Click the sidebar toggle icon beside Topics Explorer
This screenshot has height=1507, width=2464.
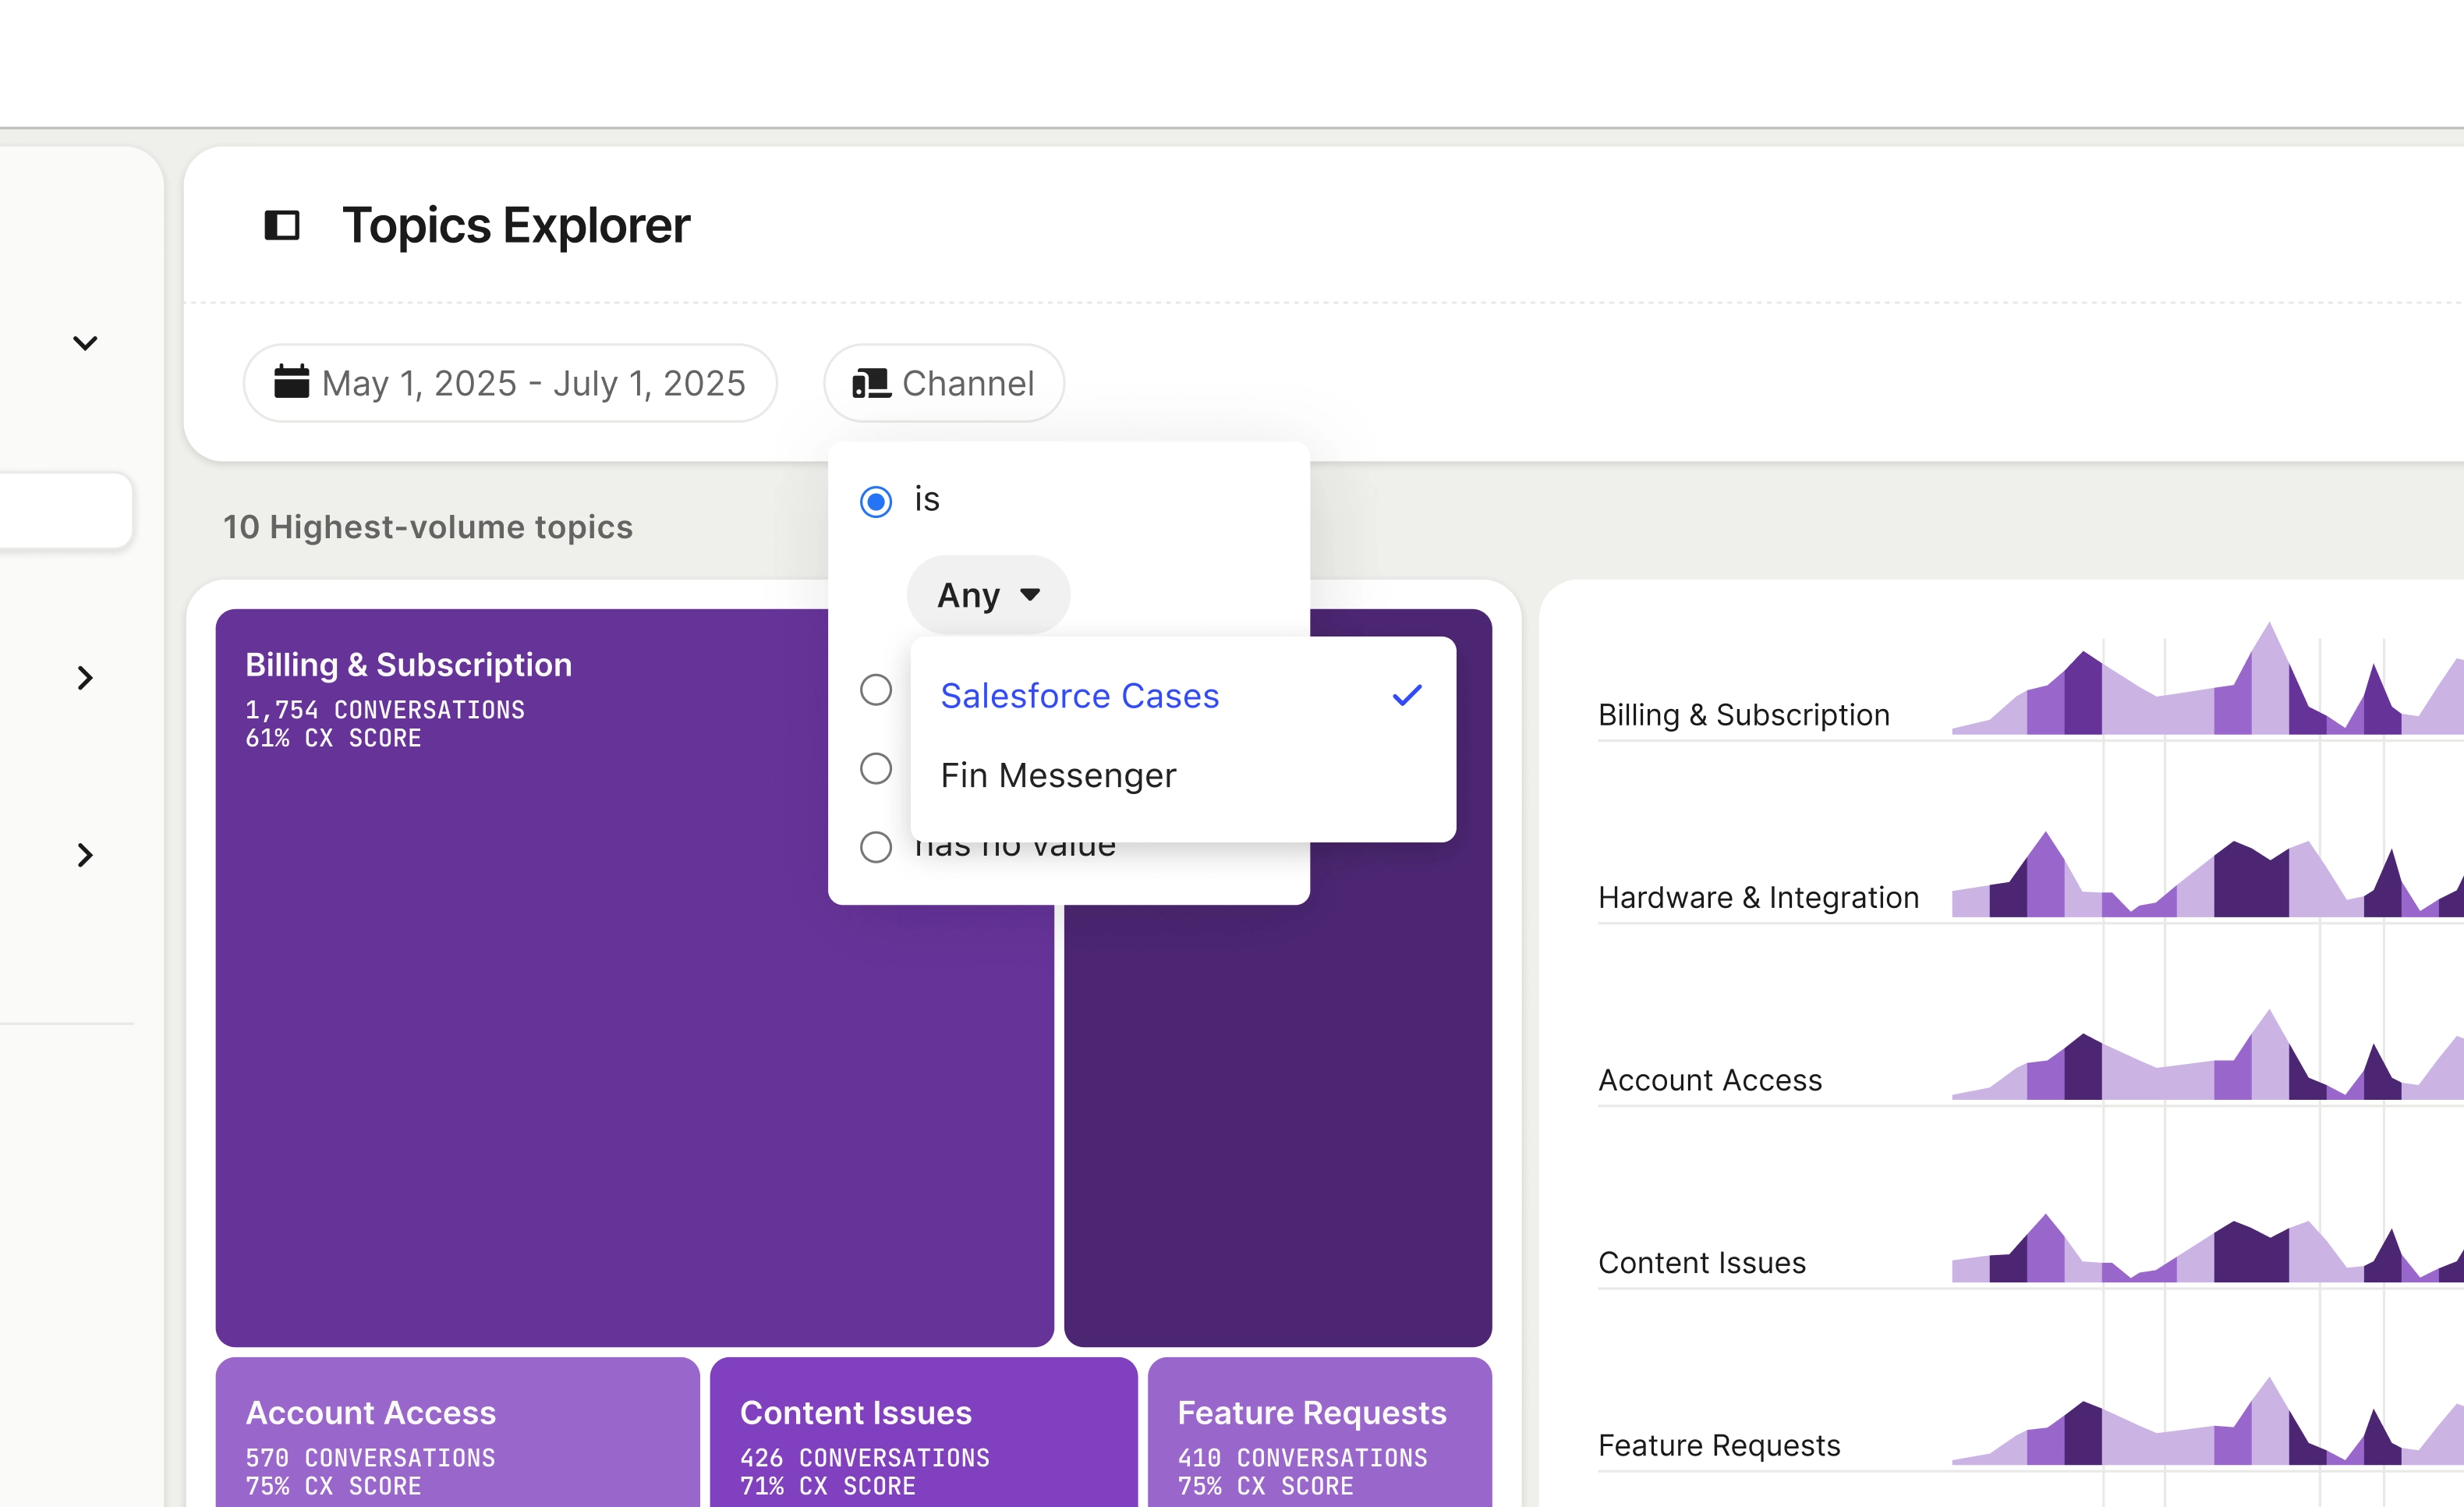pyautogui.click(x=281, y=225)
